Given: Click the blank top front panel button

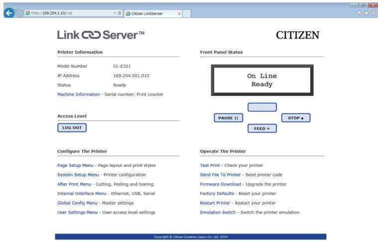Looking at the screenshot, I should 262,107.
